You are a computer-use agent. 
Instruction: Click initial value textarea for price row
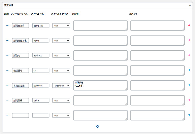101,100
